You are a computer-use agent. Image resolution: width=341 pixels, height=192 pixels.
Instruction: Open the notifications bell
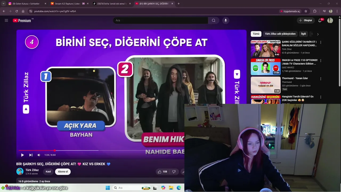pyautogui.click(x=320, y=20)
